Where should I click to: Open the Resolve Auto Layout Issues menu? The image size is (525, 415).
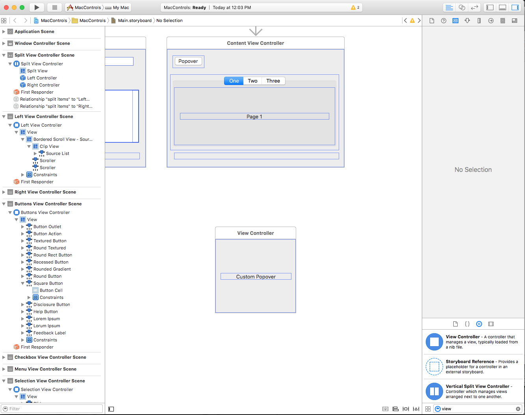pos(416,409)
